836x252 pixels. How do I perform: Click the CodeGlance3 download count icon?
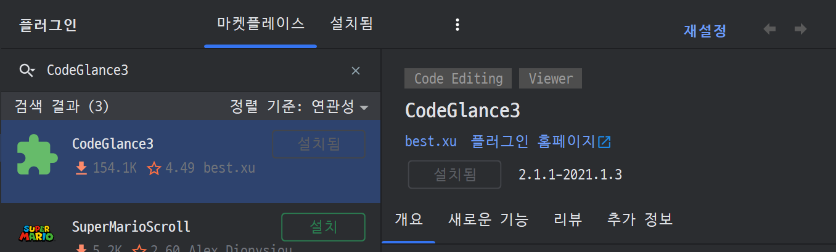click(x=81, y=168)
